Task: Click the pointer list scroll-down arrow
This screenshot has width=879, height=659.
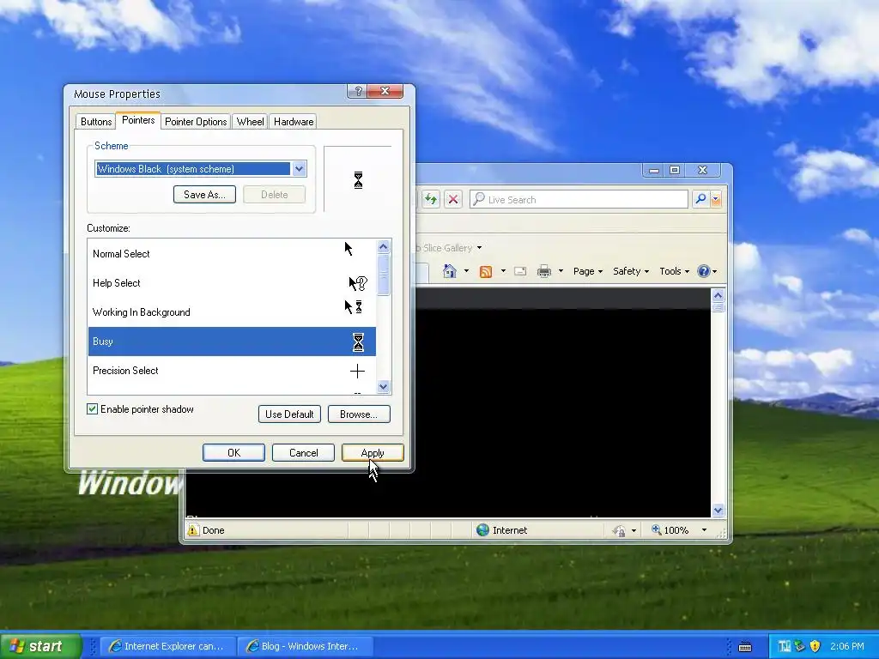Action: pyautogui.click(x=384, y=386)
